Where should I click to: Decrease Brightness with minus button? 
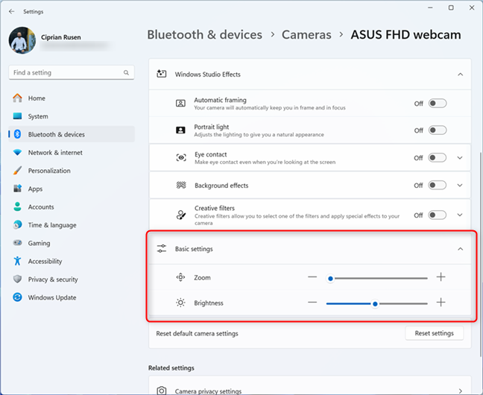pyautogui.click(x=312, y=303)
